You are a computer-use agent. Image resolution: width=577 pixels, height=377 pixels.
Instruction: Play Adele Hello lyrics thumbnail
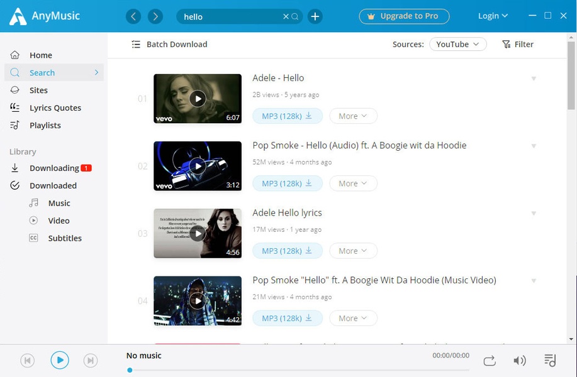[x=198, y=233]
